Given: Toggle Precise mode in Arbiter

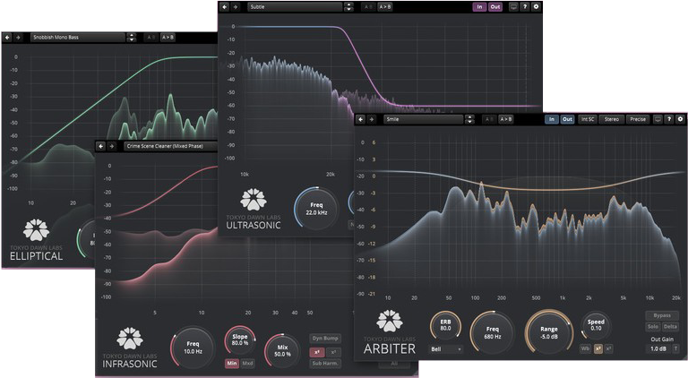Looking at the screenshot, I should (638, 119).
